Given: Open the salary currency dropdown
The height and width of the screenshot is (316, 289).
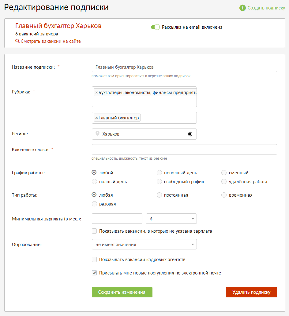Looking at the screenshot, I should (171, 219).
